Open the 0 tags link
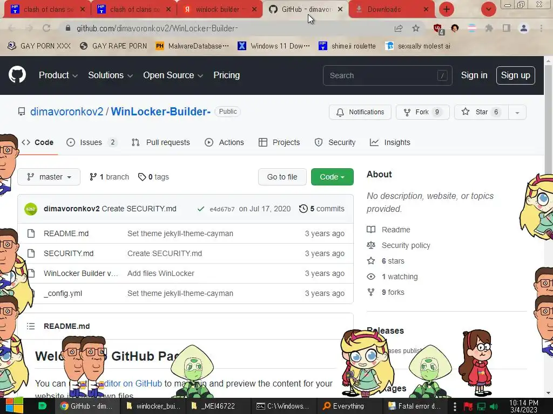 pyautogui.click(x=153, y=177)
